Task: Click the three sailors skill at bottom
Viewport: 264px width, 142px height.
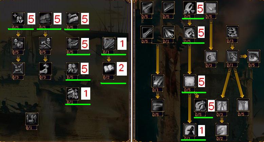Action: (32, 119)
